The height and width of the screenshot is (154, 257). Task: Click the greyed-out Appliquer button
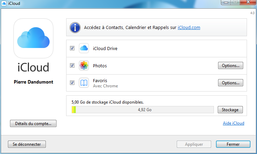(x=194, y=144)
